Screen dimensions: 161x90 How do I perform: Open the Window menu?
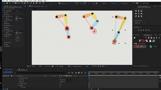tap(40, 0)
